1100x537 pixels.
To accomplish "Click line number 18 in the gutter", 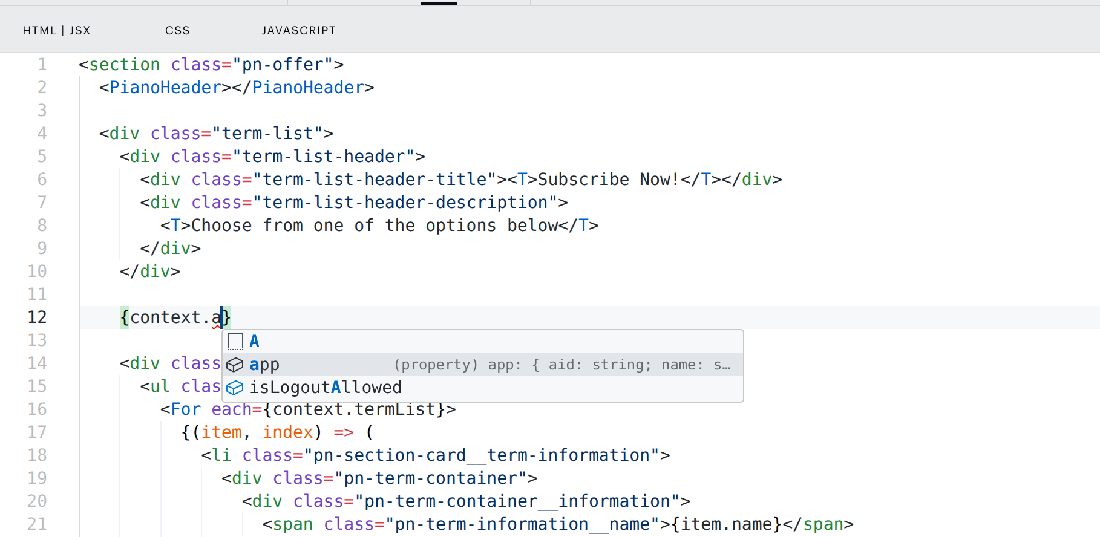I will [37, 455].
